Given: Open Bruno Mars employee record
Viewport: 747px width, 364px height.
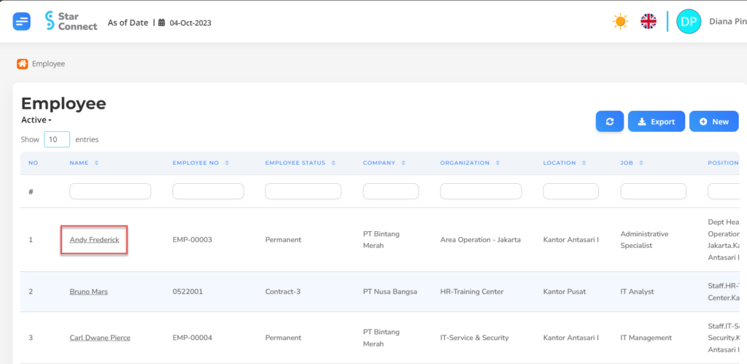Looking at the screenshot, I should 88,292.
